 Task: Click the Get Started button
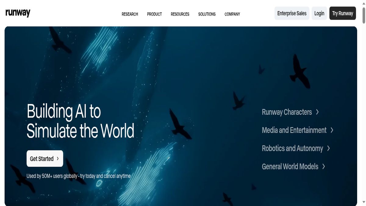click(45, 158)
